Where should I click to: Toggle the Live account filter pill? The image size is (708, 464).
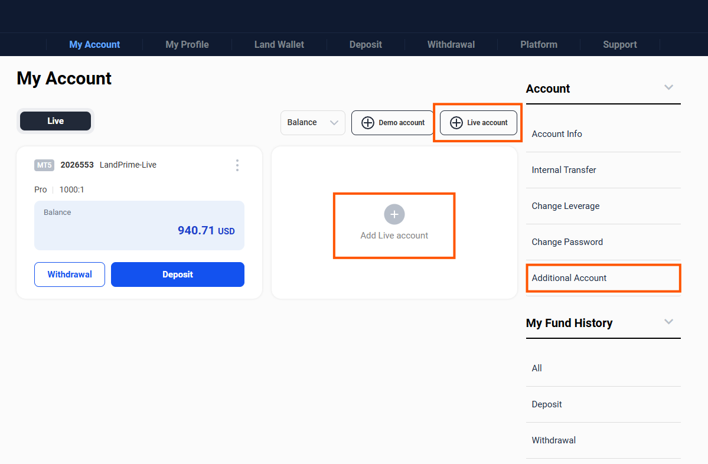click(56, 121)
